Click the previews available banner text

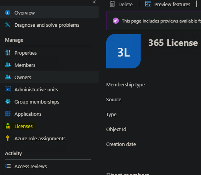point(161,21)
